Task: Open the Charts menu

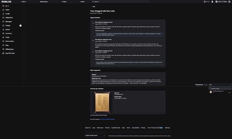Action: (x=24, y=2)
